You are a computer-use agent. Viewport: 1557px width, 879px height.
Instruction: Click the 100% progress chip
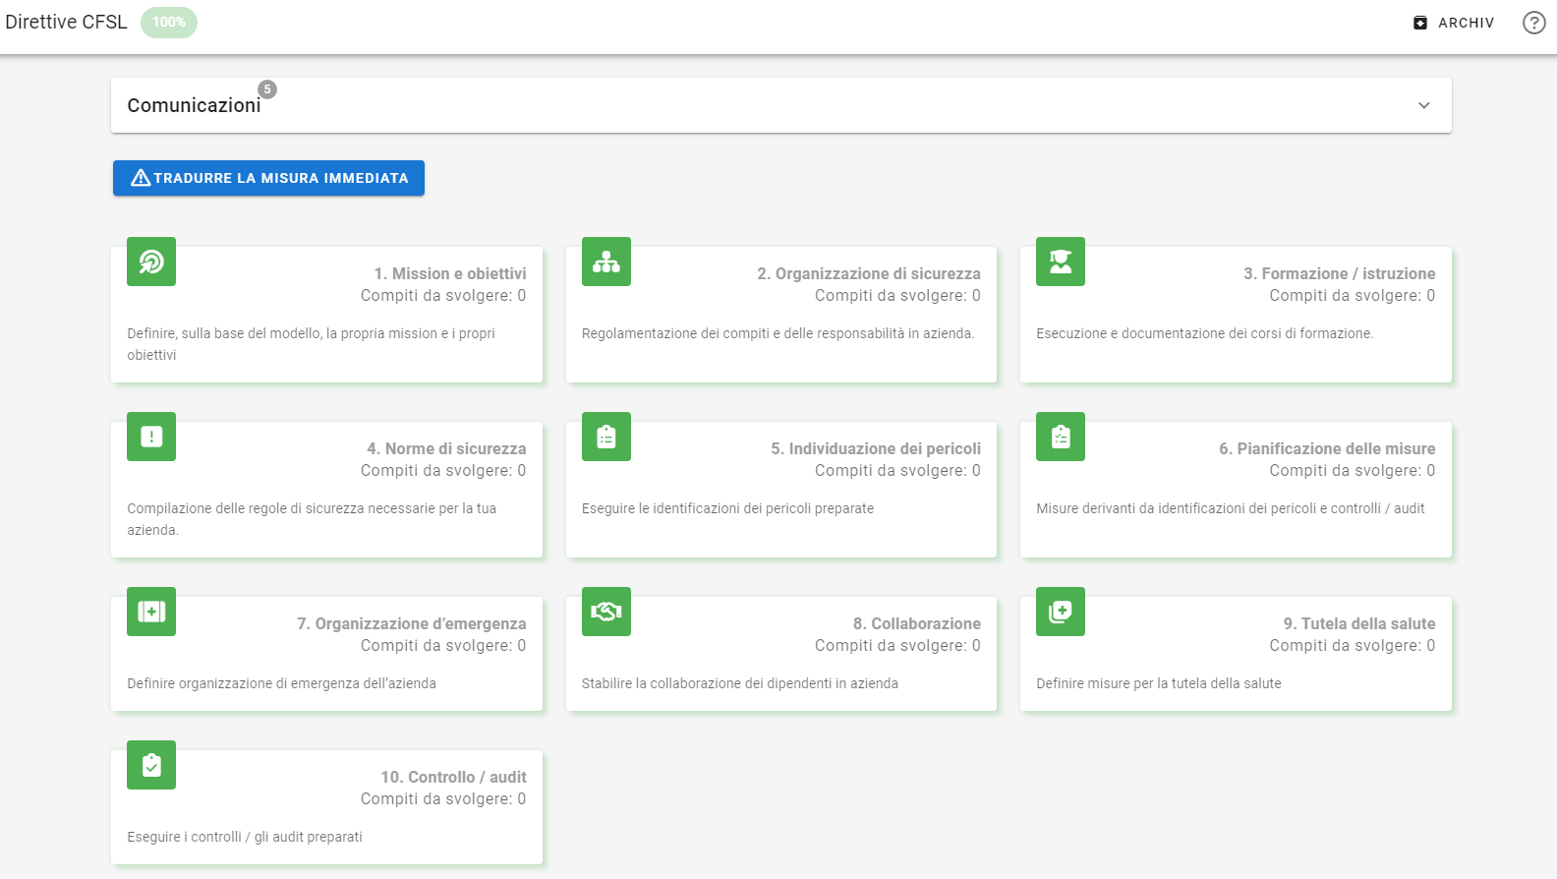point(169,22)
